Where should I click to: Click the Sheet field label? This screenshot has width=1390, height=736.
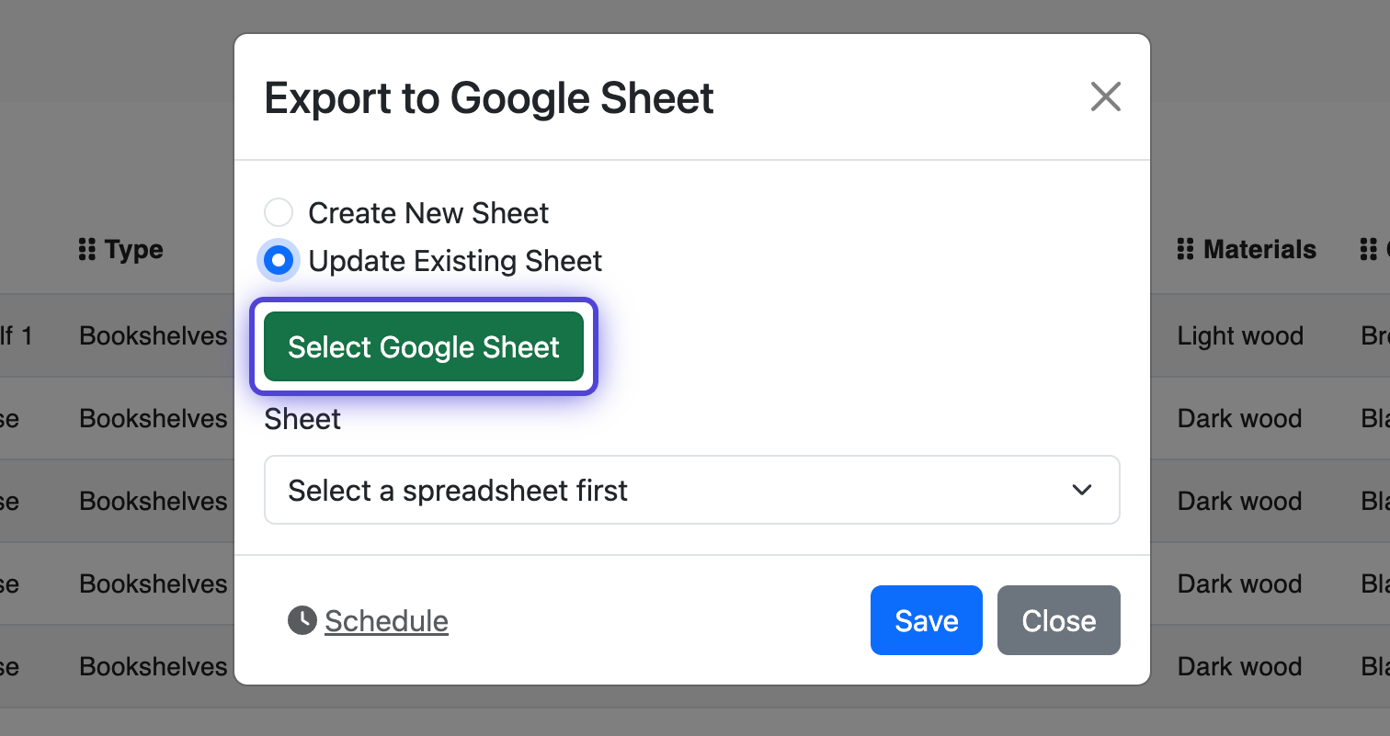point(302,419)
